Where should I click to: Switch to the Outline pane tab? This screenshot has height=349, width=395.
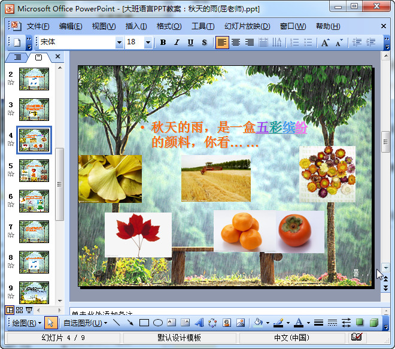17,57
